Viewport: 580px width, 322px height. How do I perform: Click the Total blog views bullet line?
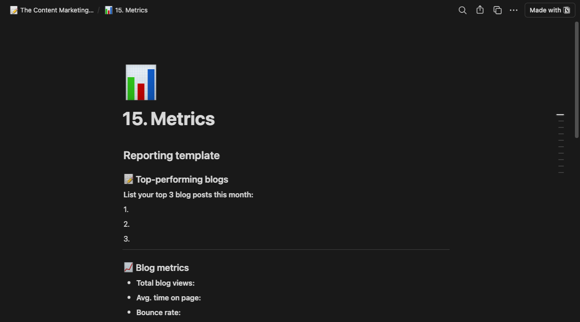tap(165, 283)
